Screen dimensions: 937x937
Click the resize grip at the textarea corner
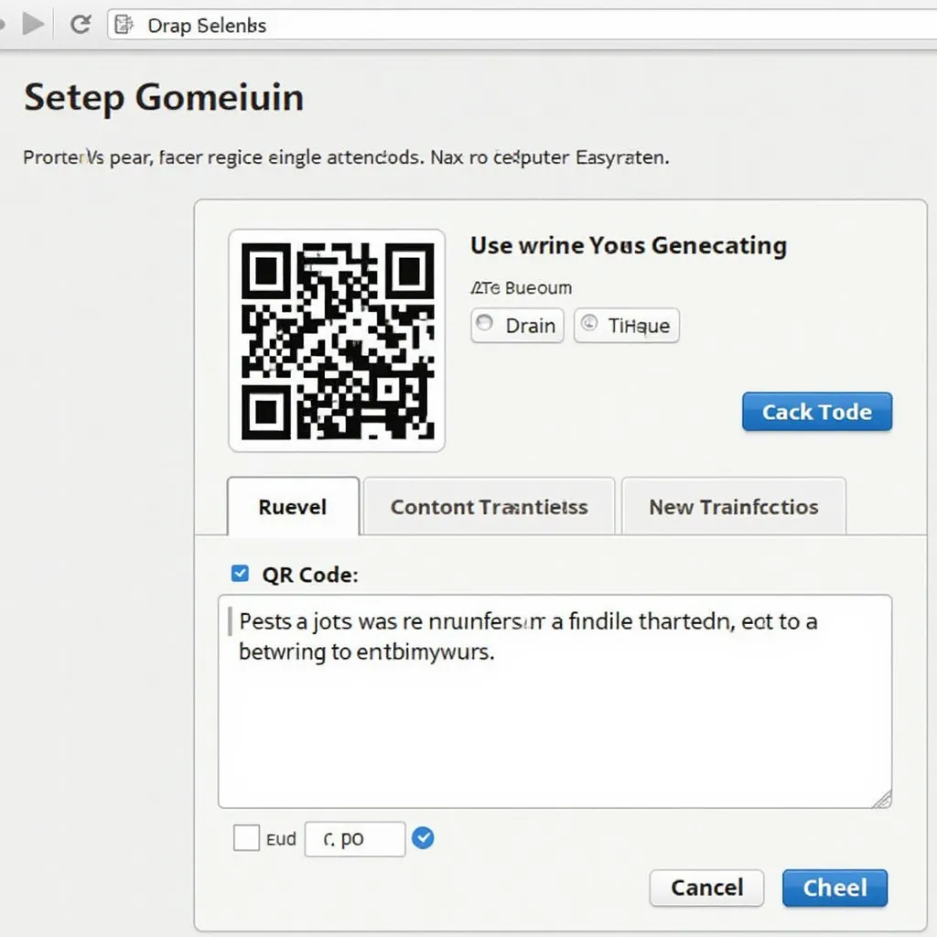882,799
